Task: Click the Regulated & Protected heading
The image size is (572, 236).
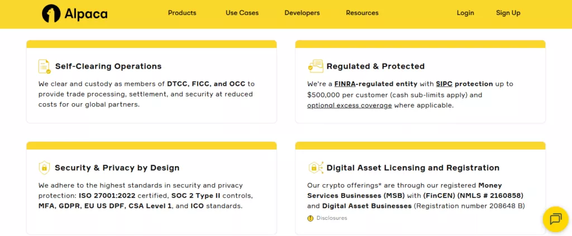Action: point(376,66)
